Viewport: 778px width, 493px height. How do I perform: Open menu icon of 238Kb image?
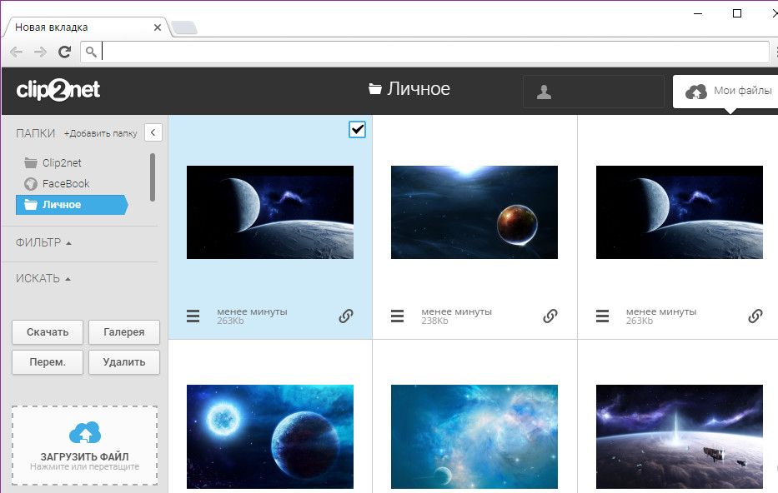click(398, 316)
